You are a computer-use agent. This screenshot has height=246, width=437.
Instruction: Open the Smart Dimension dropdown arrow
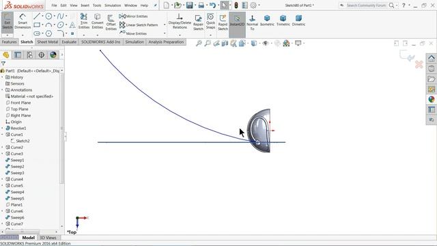23,35
